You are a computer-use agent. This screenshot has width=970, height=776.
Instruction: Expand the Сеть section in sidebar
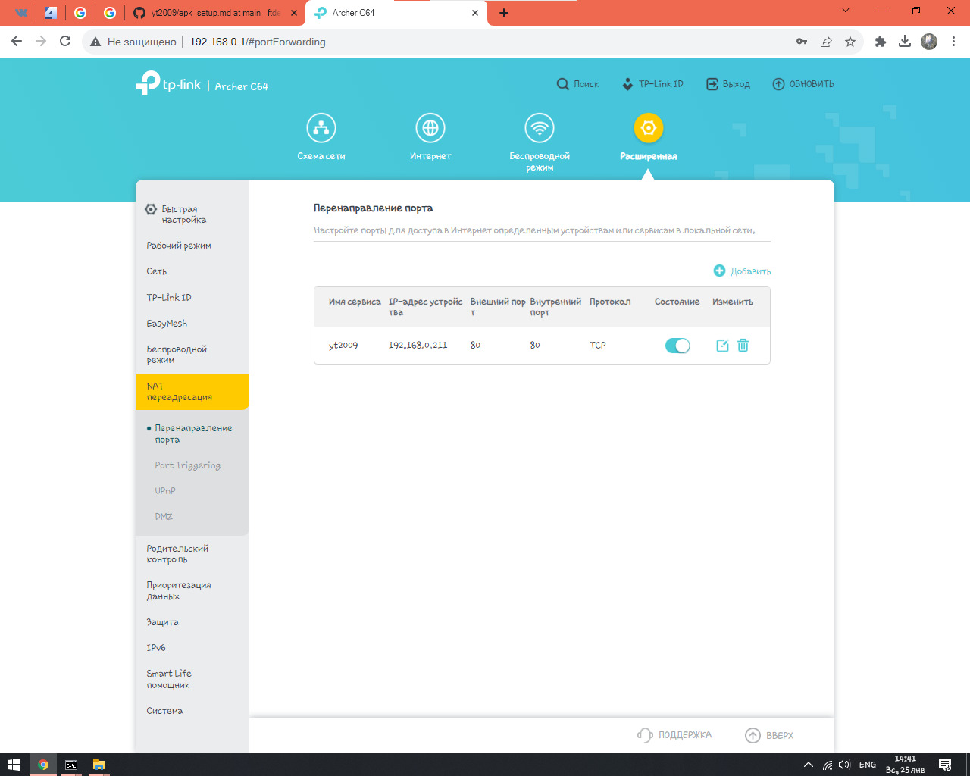coord(157,271)
